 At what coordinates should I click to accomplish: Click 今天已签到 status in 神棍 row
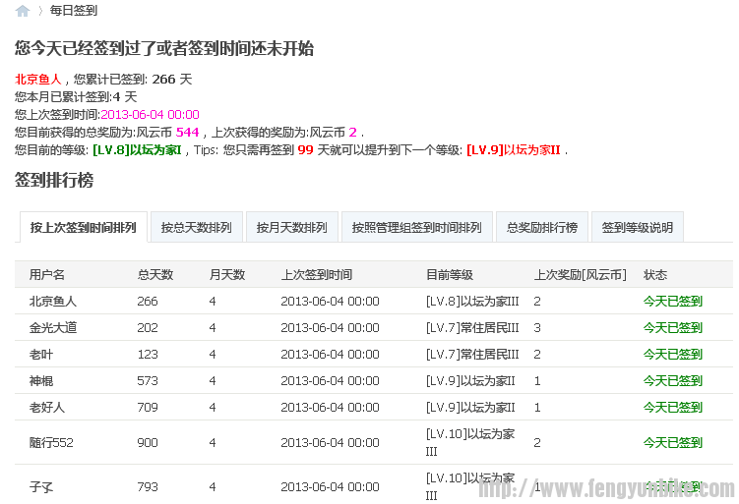click(673, 381)
